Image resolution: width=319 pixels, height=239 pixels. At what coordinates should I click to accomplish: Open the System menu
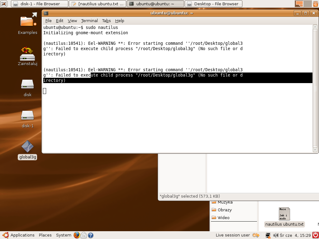click(64, 235)
